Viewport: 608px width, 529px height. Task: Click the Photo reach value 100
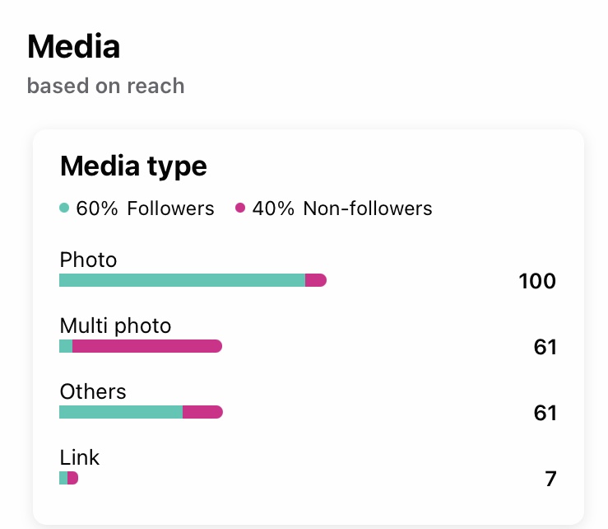(x=537, y=282)
